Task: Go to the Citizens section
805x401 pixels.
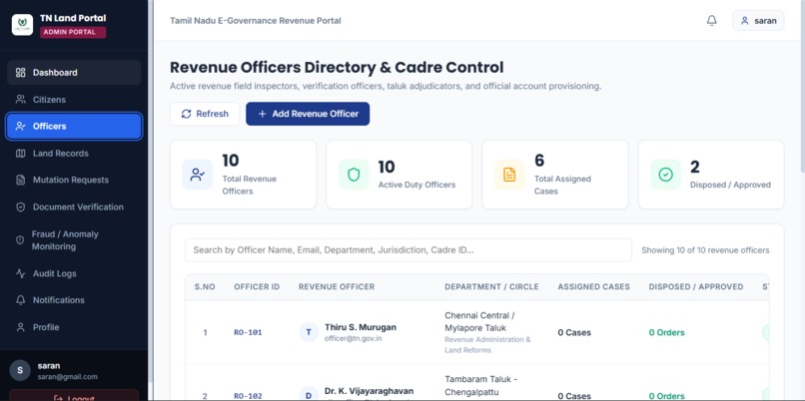Action: 74,100
